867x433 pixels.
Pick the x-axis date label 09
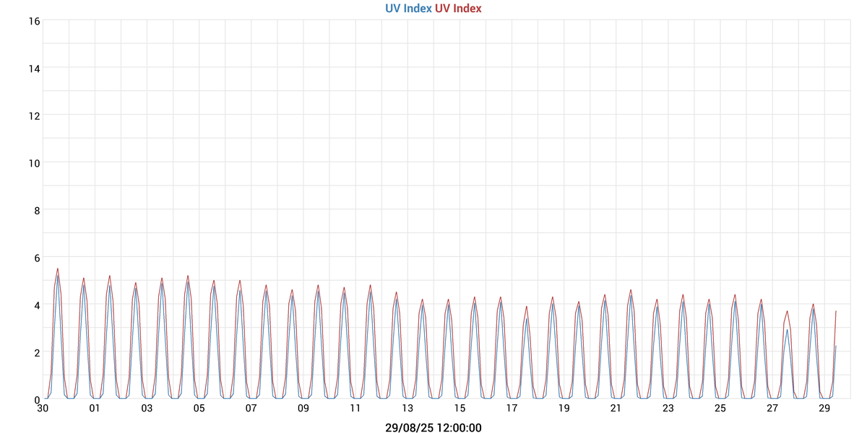pyautogui.click(x=303, y=408)
